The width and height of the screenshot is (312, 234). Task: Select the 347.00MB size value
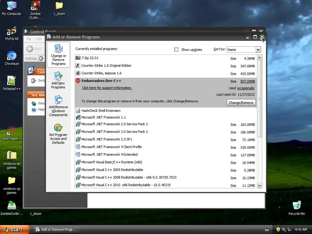247,66
